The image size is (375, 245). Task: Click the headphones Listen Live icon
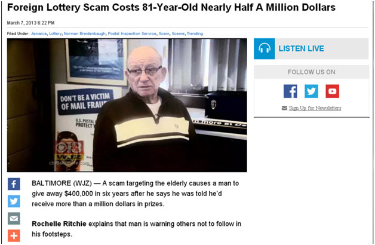click(x=265, y=48)
